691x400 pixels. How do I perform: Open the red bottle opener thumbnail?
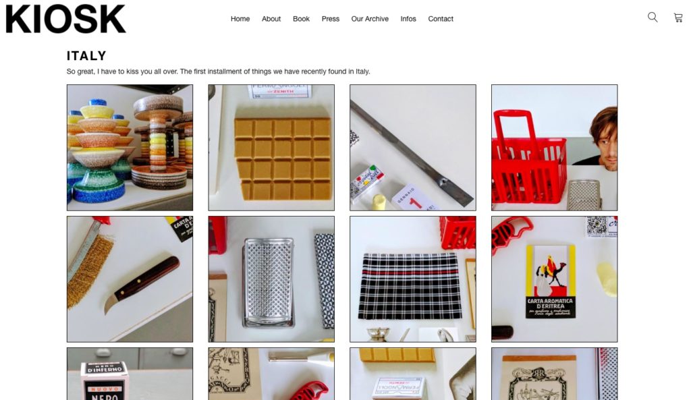coord(271,374)
